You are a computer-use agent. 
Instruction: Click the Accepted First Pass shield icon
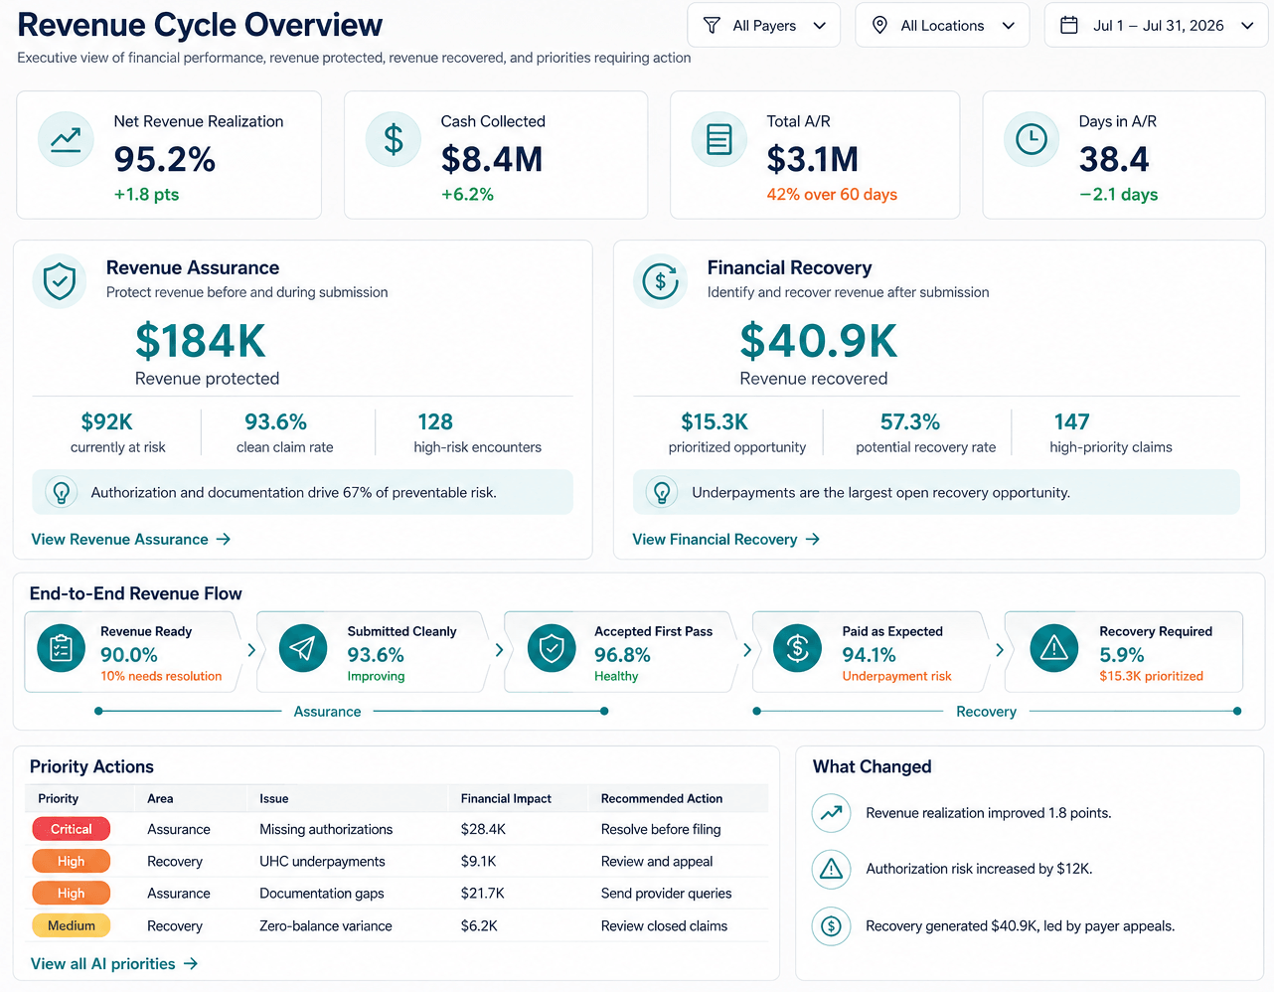[552, 649]
